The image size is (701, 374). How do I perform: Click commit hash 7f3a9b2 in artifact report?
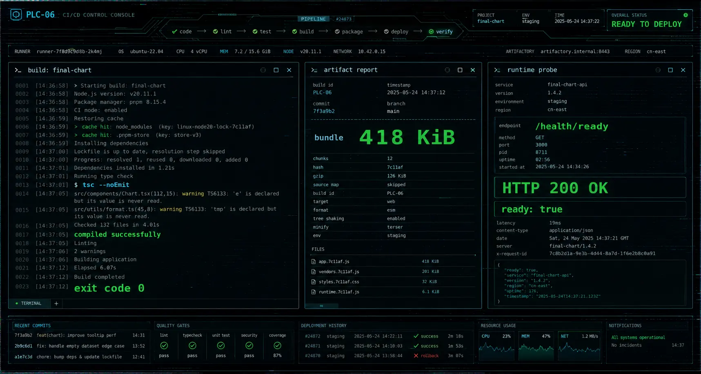click(x=324, y=111)
